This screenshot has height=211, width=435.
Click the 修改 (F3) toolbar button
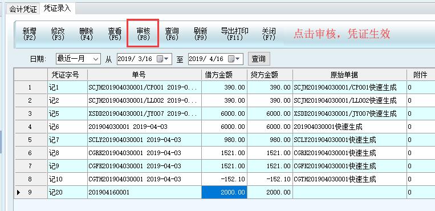point(58,34)
